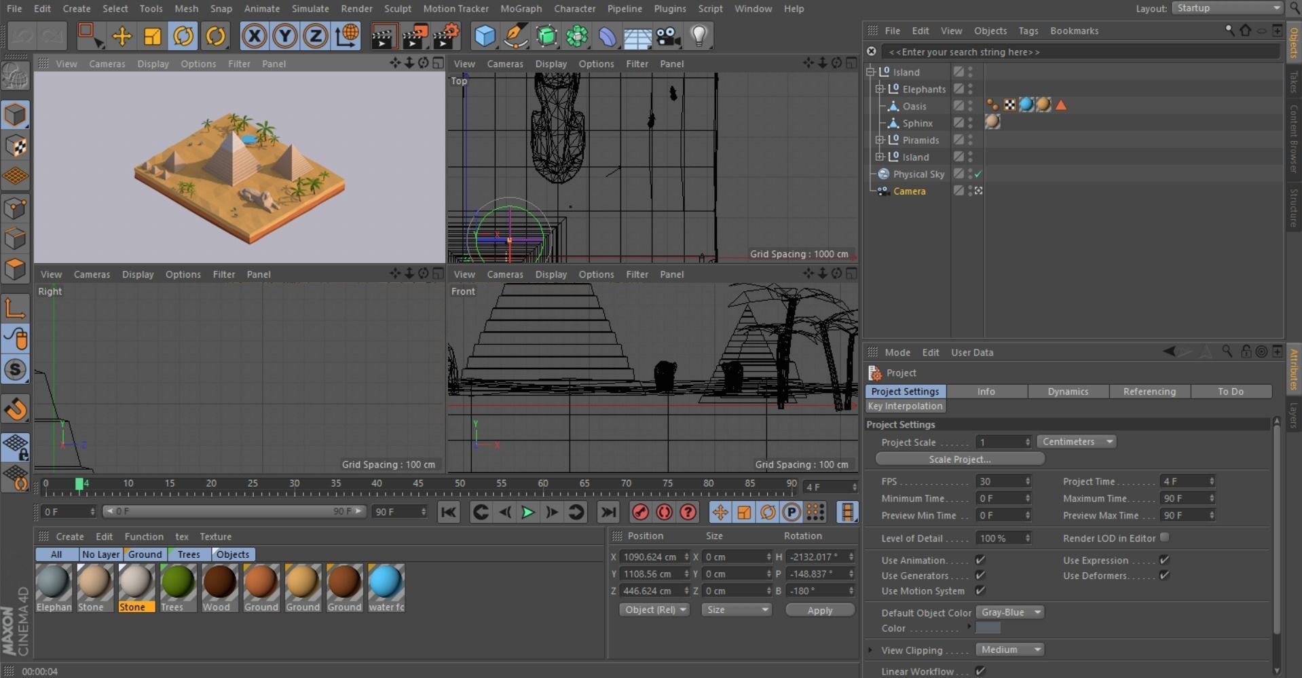Click the default Color swatch

pyautogui.click(x=988, y=628)
